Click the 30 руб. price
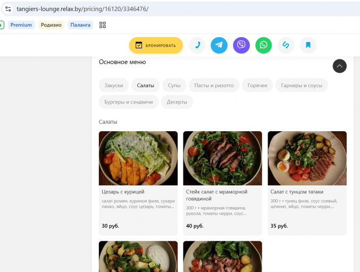The height and width of the screenshot is (272, 360). [111, 226]
